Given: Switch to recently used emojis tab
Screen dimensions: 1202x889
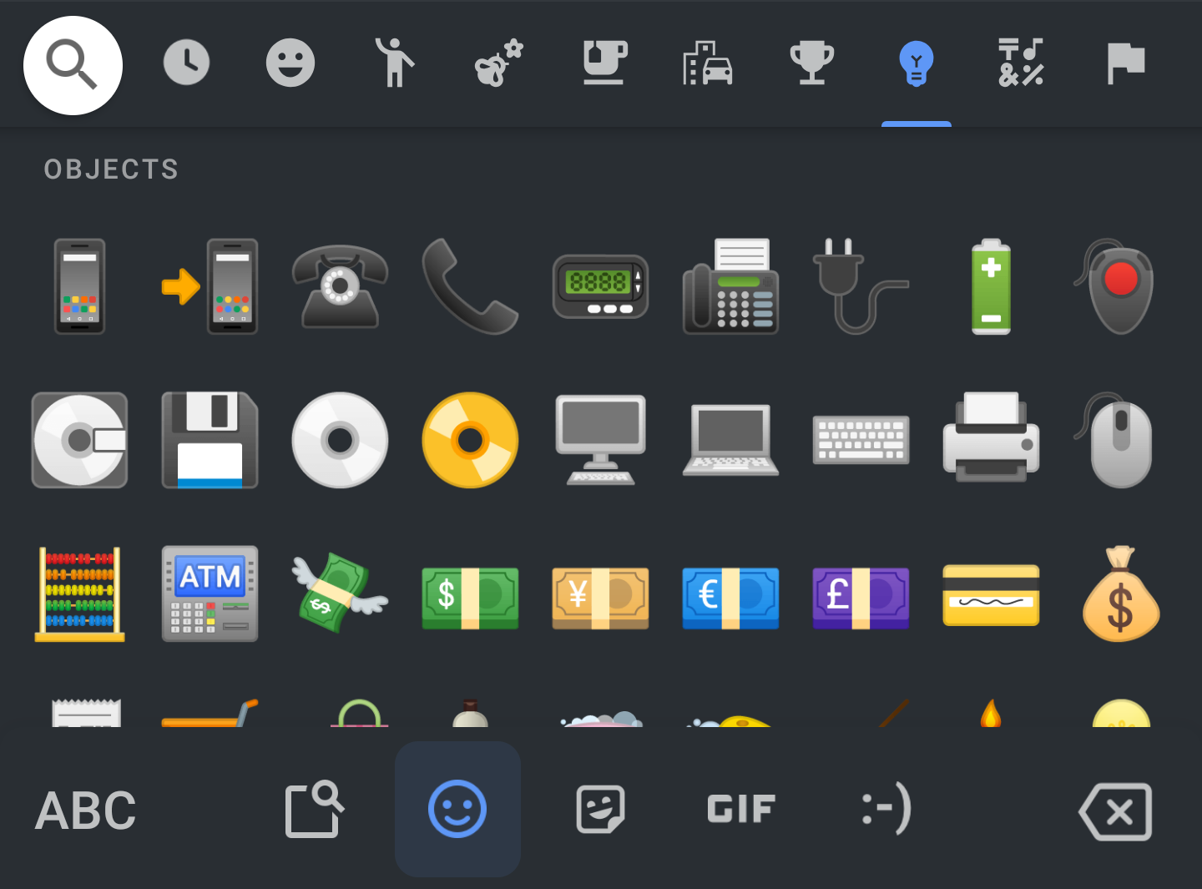Looking at the screenshot, I should click(x=186, y=63).
